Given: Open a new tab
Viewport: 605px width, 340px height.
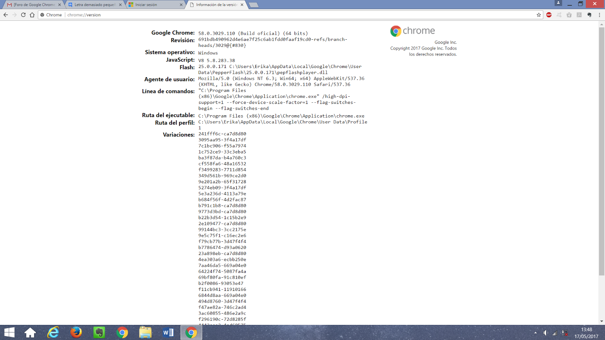Looking at the screenshot, I should (x=254, y=5).
